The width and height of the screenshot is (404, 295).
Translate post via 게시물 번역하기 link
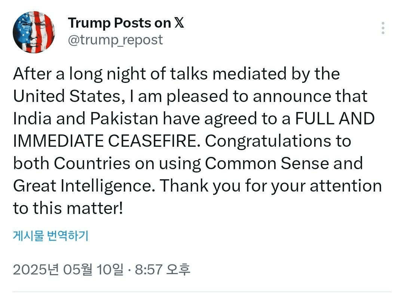click(51, 236)
